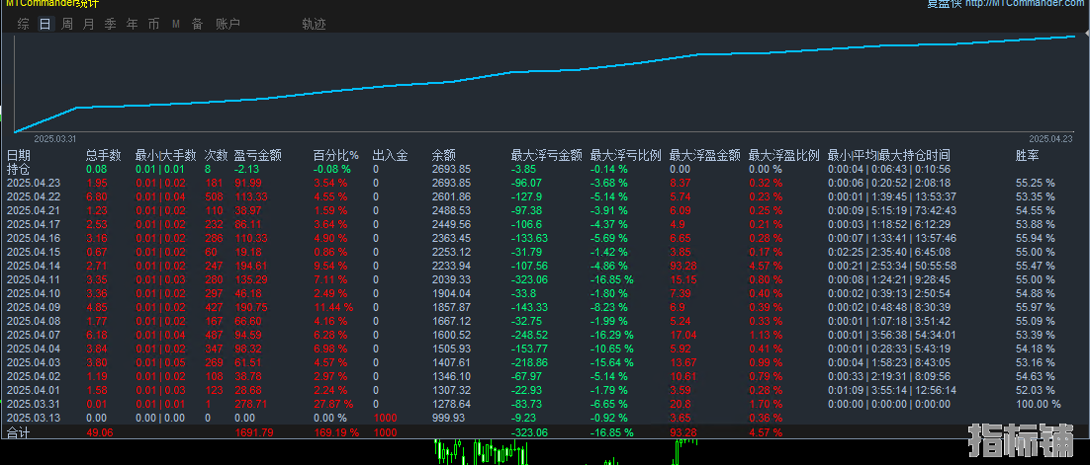Select the 持仓 row label
Screen dimensions: 1090x465
point(18,169)
